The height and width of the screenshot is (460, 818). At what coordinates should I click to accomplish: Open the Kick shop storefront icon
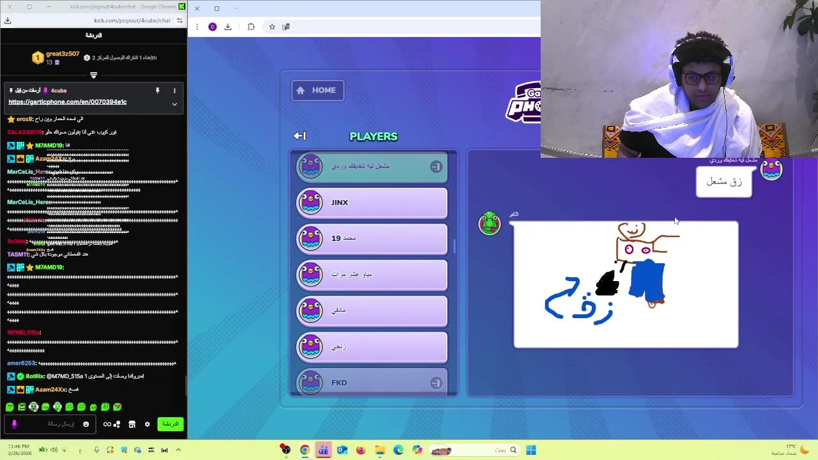[x=132, y=424]
